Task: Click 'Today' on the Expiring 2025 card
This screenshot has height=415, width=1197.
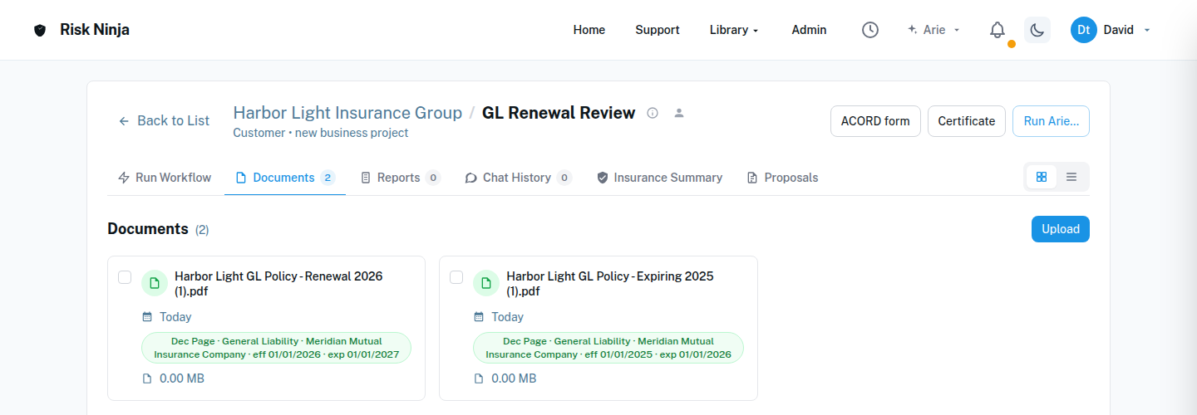Action: (x=507, y=317)
